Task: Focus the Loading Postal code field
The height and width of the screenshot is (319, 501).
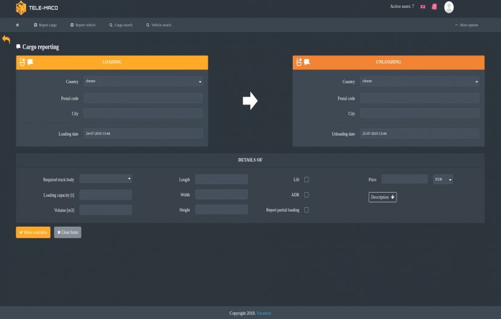Action: pos(143,98)
